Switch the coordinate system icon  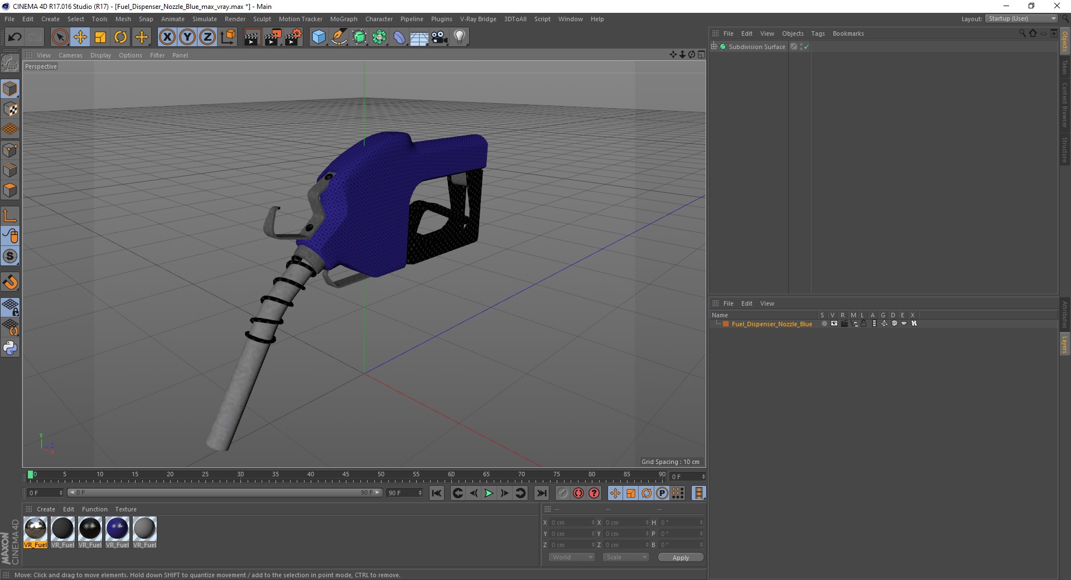coord(228,37)
